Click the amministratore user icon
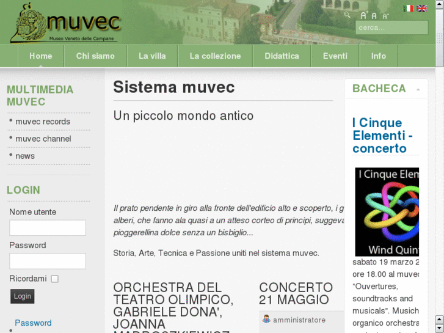 pyautogui.click(x=266, y=319)
